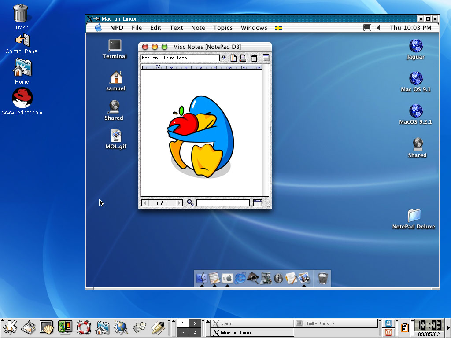Open the Topics menu
451x338 pixels.
point(223,28)
